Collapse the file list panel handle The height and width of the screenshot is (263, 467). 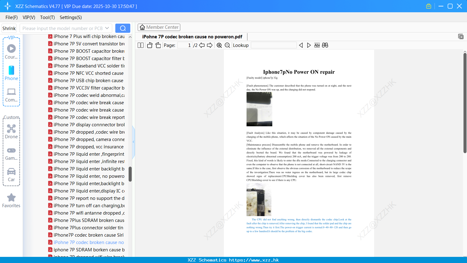tap(133, 142)
